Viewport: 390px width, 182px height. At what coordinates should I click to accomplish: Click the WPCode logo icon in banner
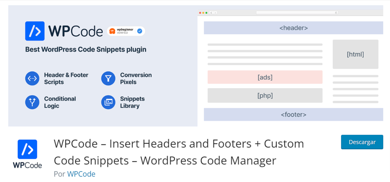point(35,31)
